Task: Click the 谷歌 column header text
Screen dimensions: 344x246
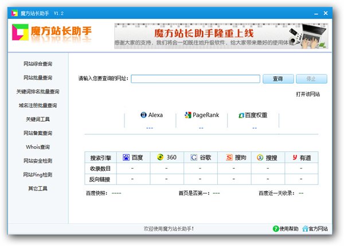Action: [206, 158]
